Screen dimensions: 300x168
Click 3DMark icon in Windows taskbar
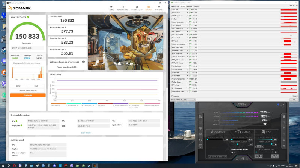pyautogui.click(x=94, y=166)
